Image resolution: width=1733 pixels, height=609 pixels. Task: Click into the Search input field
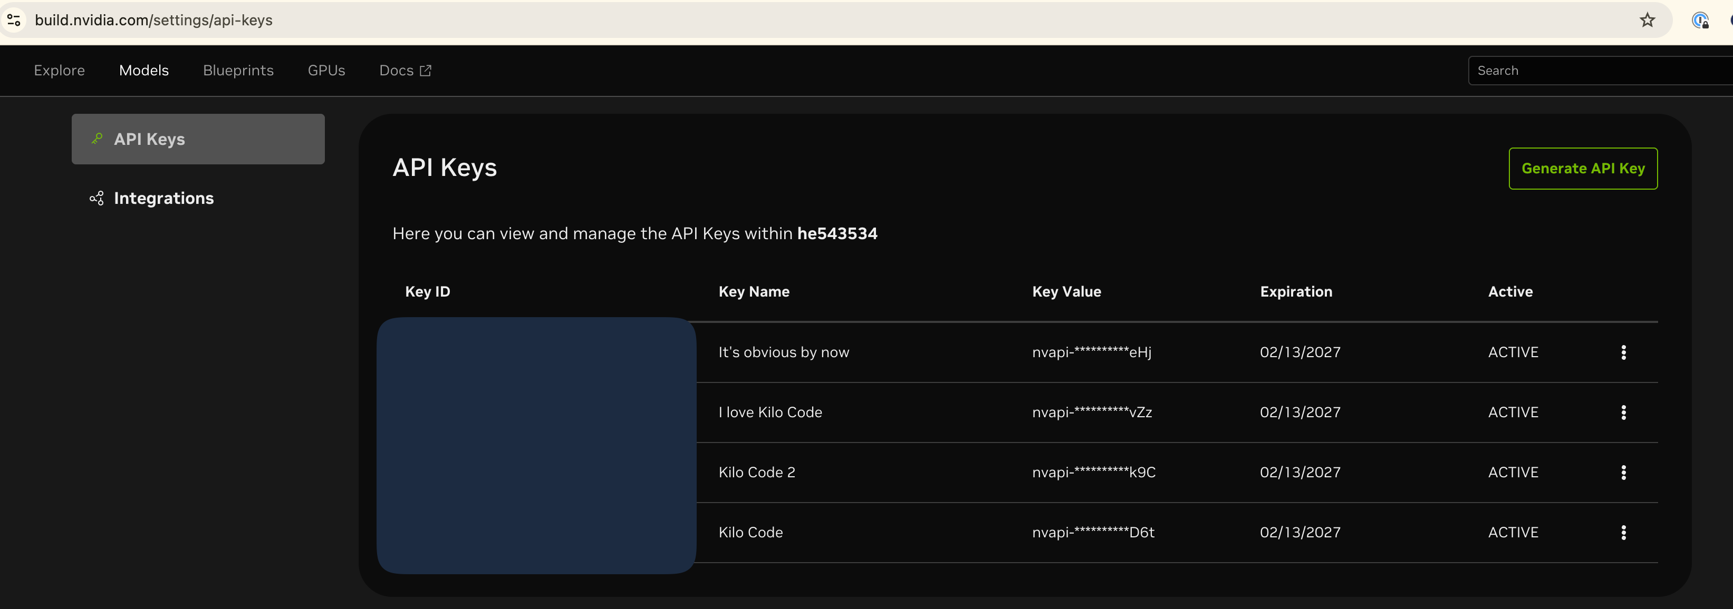[1601, 71]
